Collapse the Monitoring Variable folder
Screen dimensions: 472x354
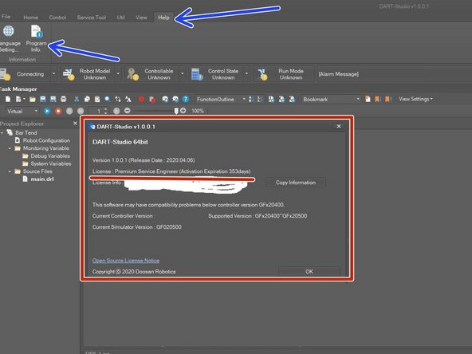pyautogui.click(x=10, y=148)
